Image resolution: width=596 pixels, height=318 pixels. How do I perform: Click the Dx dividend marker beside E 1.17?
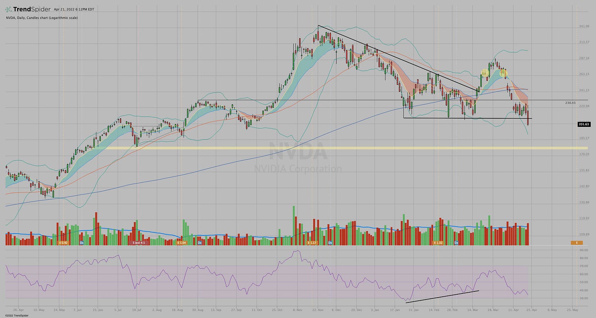(330, 243)
